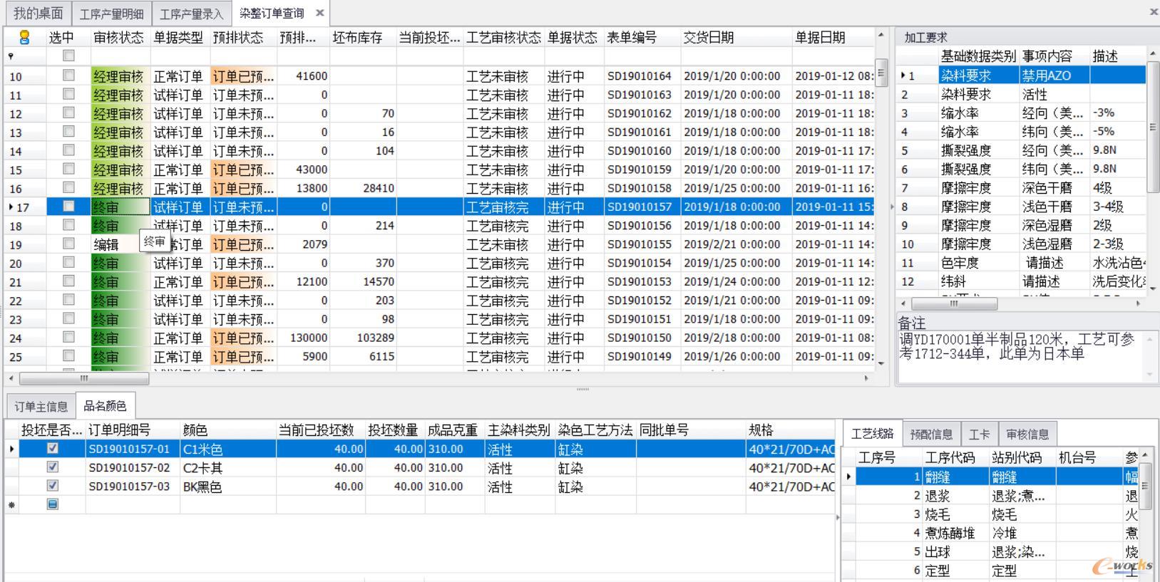1160x582 pixels.
Task: Select process step 6 定型
Action: (x=991, y=571)
